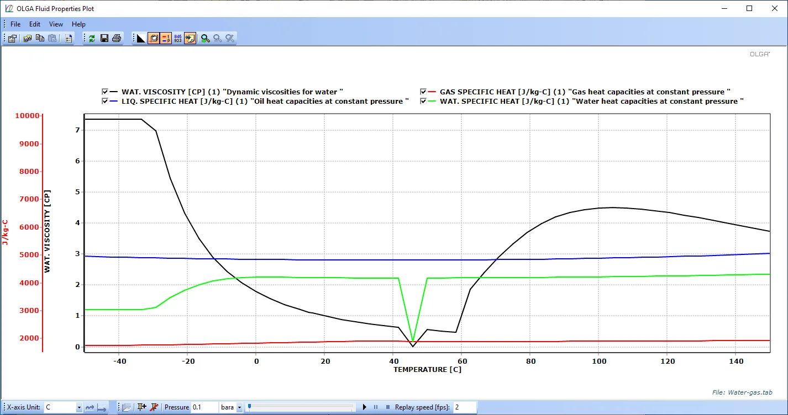
Task: Click the WAT. VISCOSITY [CP] vertical axis title
Action: (48, 231)
